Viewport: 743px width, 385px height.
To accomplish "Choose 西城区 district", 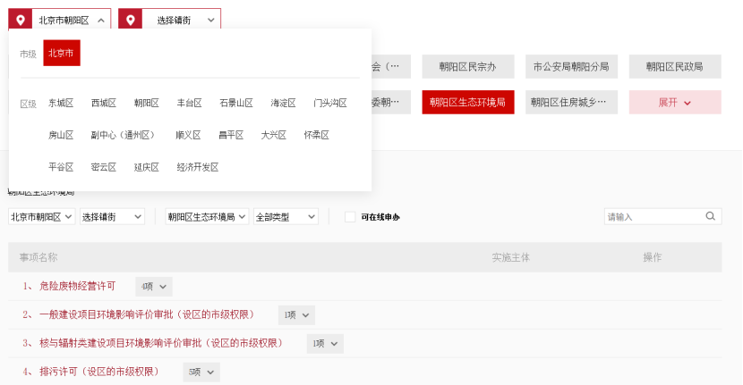I will tap(103, 103).
